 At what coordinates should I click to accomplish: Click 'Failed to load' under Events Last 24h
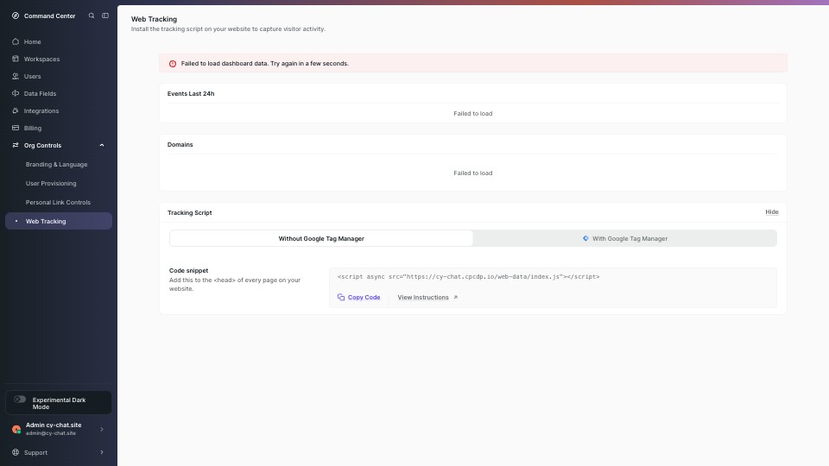tap(472, 114)
